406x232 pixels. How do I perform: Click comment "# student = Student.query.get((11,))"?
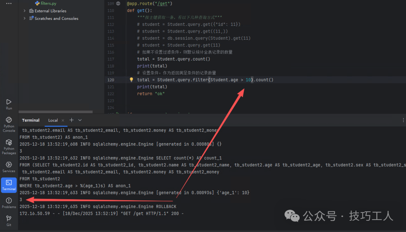click(x=182, y=31)
